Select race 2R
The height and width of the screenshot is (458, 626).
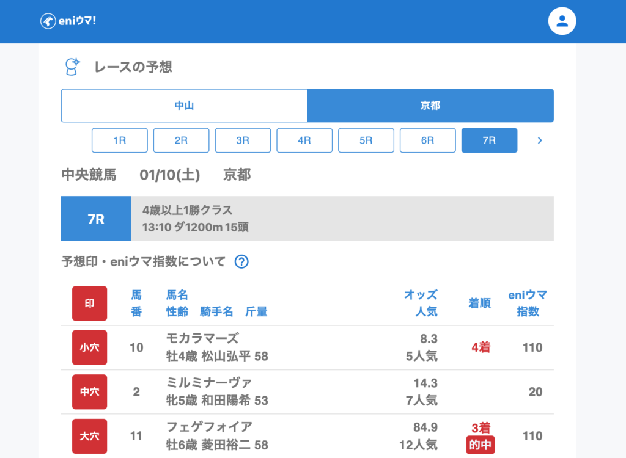tap(181, 140)
